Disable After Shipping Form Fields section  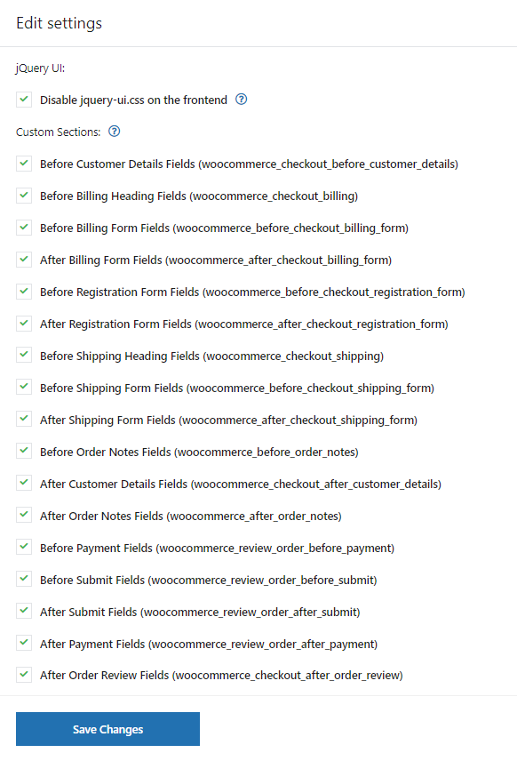(24, 420)
